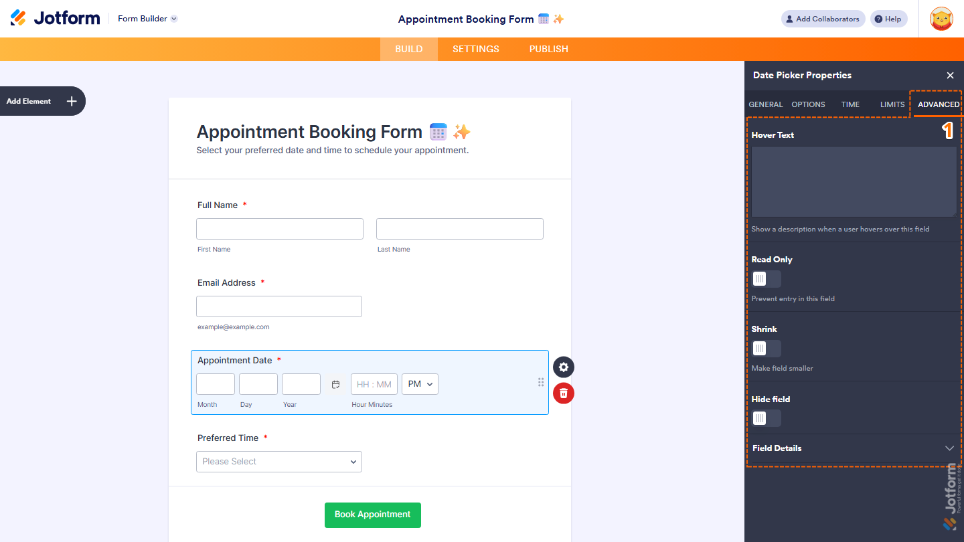Screen dimensions: 964x542
Task: Open the Preferred Time dropdown
Action: [x=279, y=462]
